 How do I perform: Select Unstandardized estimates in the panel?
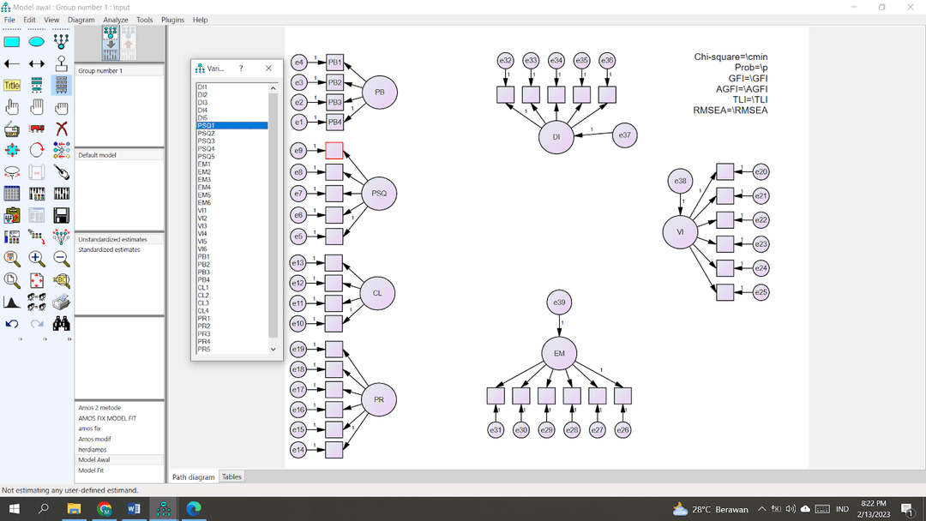tap(113, 240)
